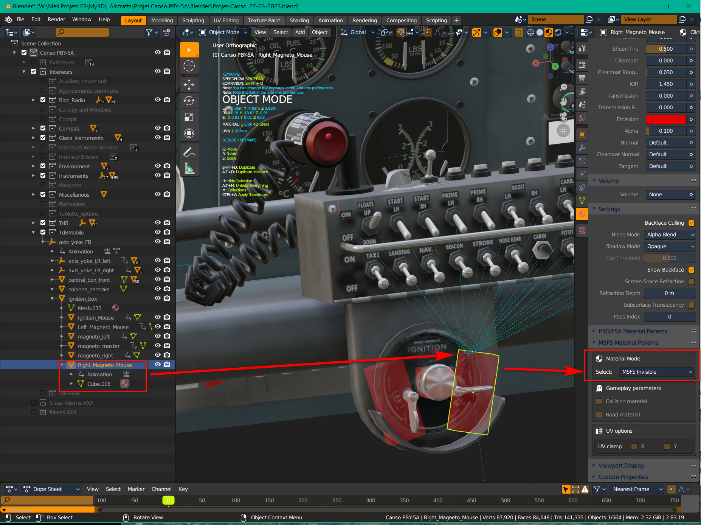This screenshot has width=701, height=525.
Task: Toggle Backface Culling checkbox
Action: [692, 223]
